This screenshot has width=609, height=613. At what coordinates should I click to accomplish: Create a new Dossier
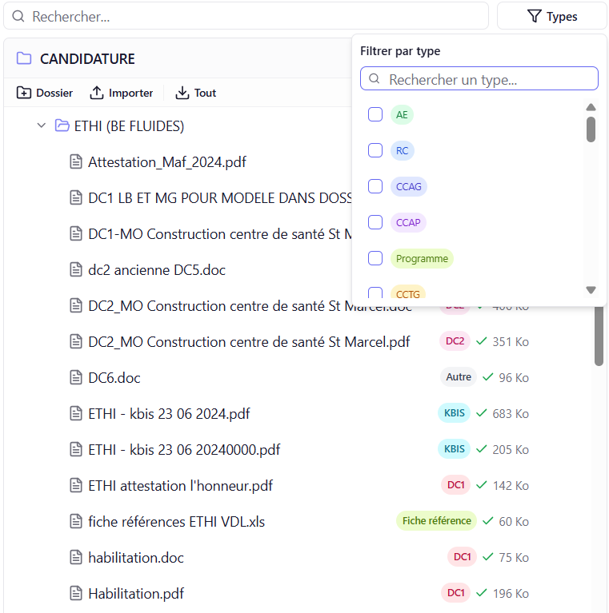pyautogui.click(x=45, y=93)
